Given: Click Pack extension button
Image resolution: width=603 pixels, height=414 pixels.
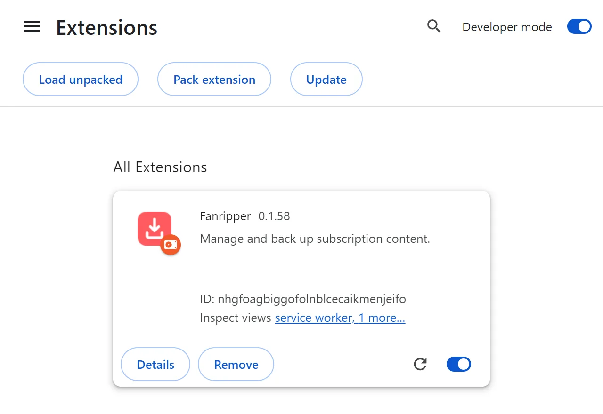Looking at the screenshot, I should (x=214, y=80).
